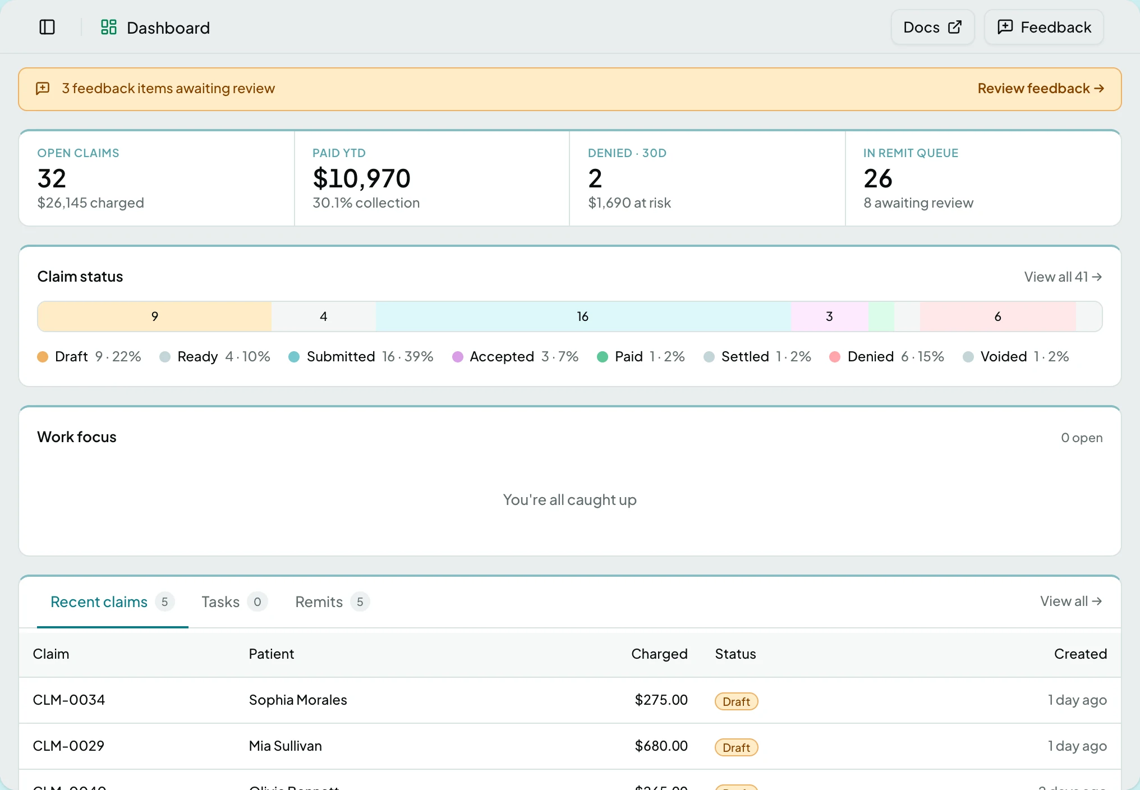
Task: Click the $275.00 charged amount
Action: pos(661,700)
